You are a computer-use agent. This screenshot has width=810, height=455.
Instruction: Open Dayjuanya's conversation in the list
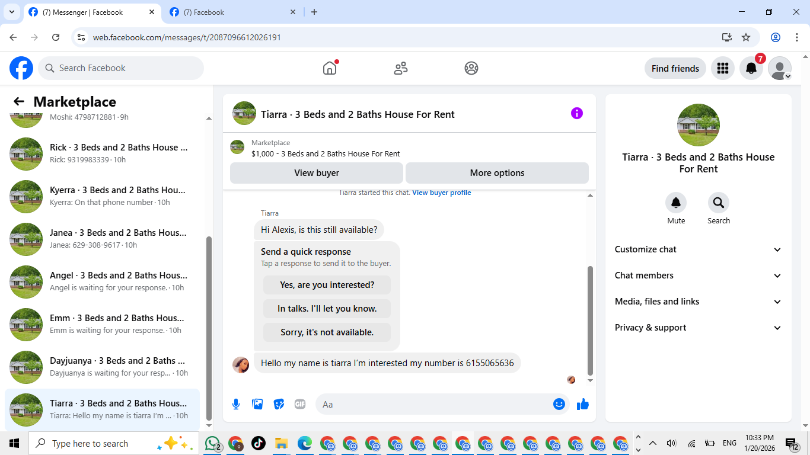click(x=102, y=367)
